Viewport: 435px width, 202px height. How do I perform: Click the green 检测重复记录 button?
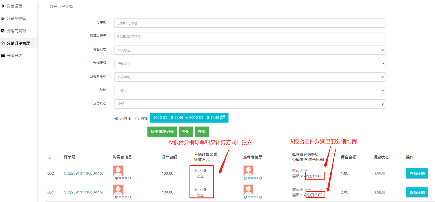pos(162,132)
